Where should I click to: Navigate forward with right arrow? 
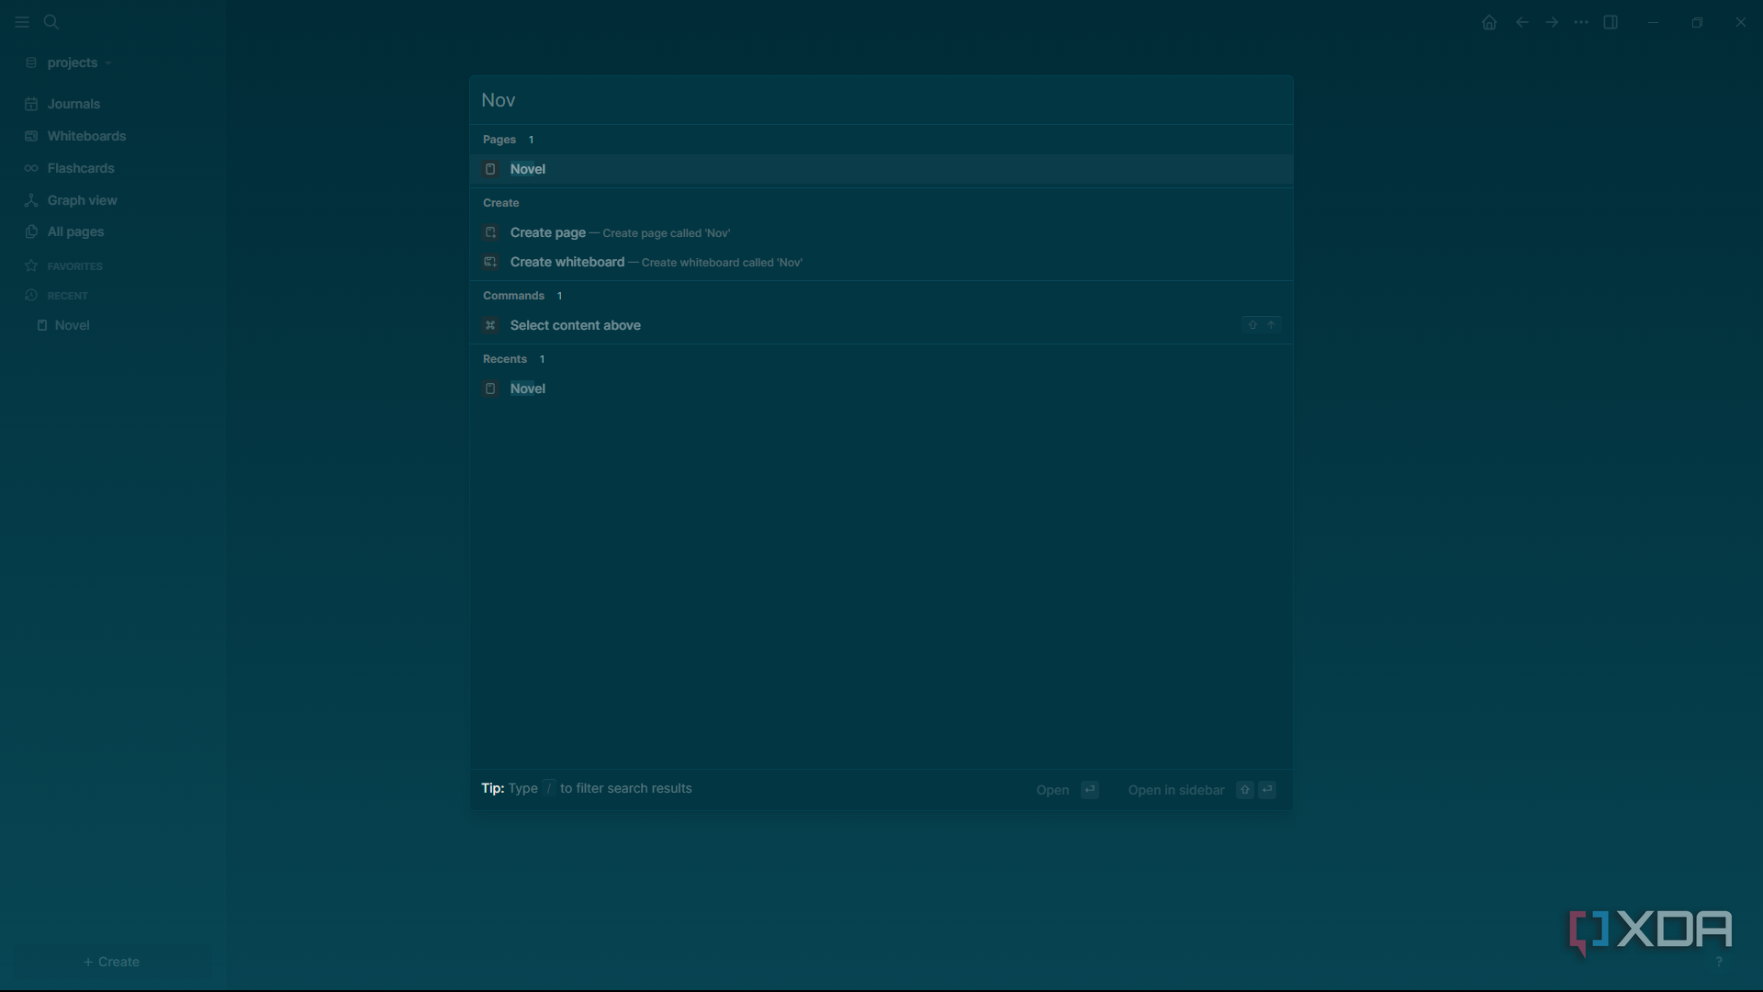[1552, 22]
